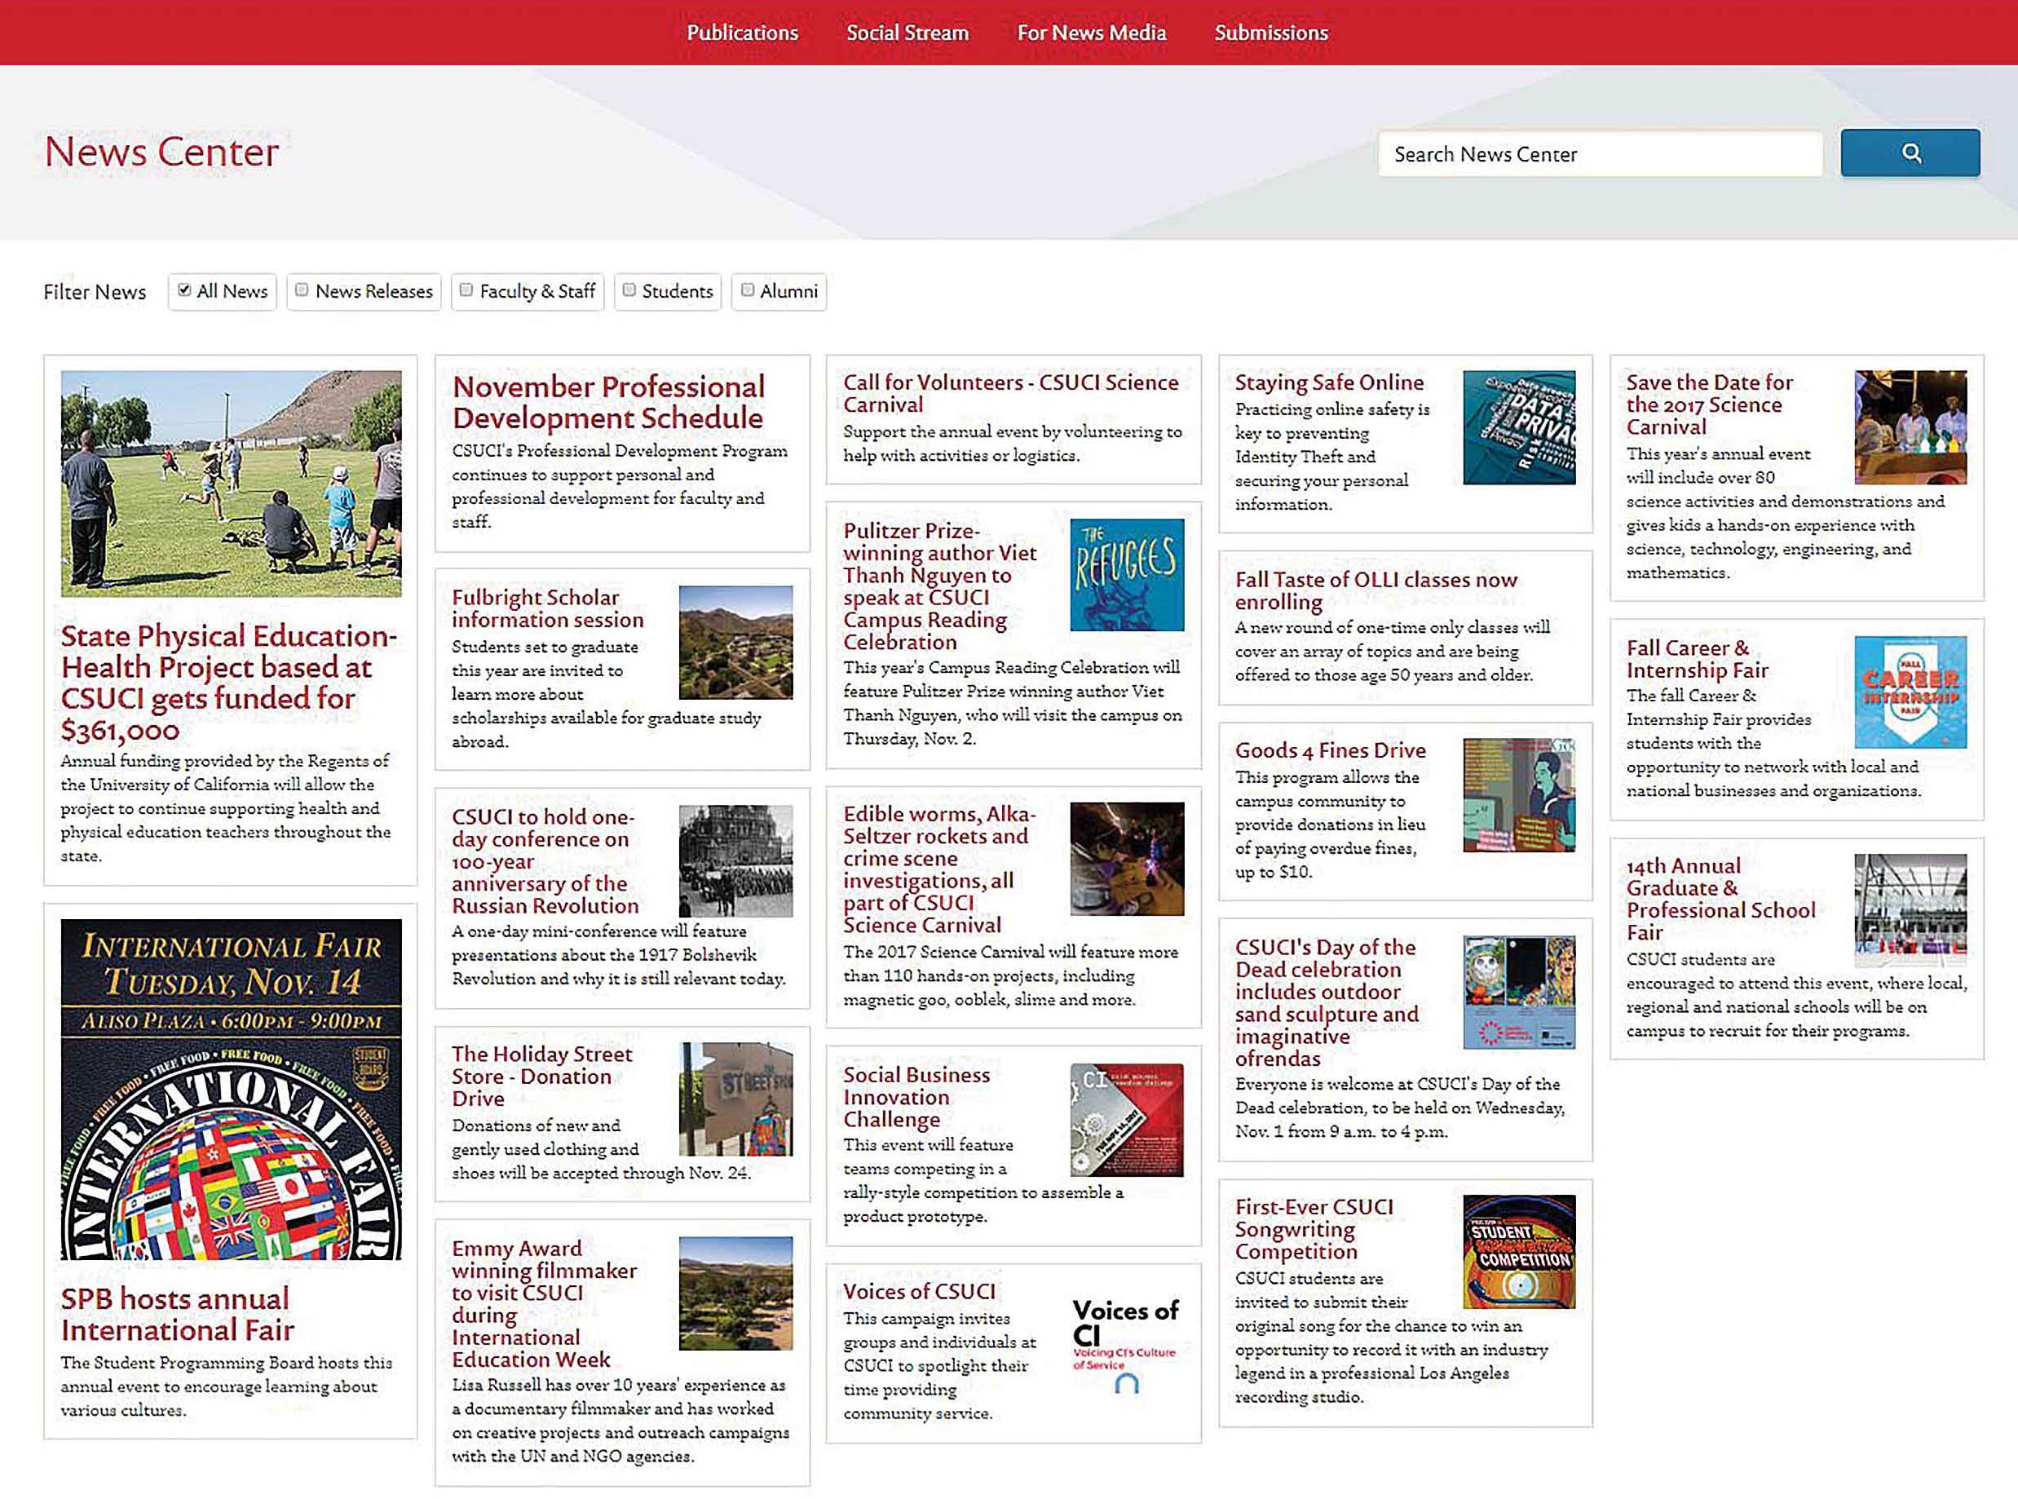The width and height of the screenshot is (2018, 1499).
Task: Open The Holiday Street Store Donation Drive
Action: tap(542, 1077)
